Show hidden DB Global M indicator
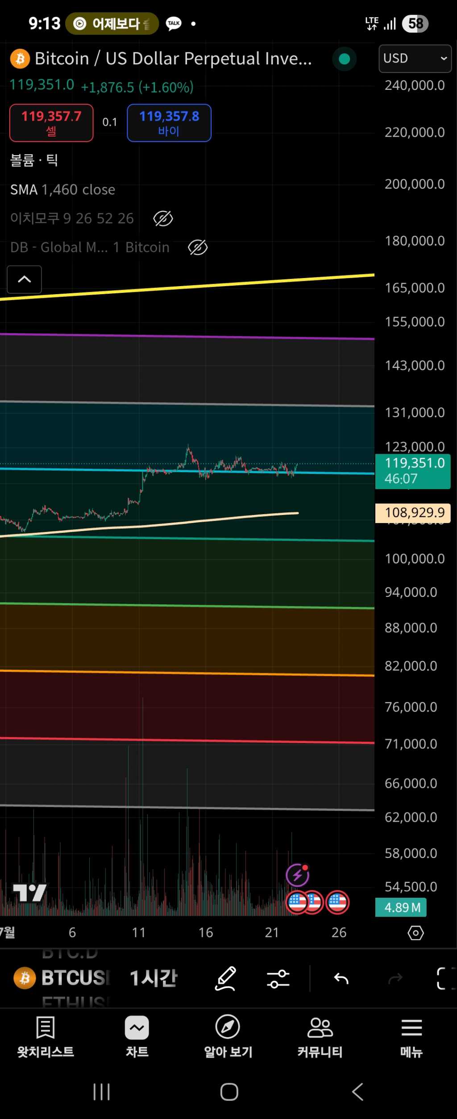This screenshot has width=457, height=1119. (x=198, y=247)
